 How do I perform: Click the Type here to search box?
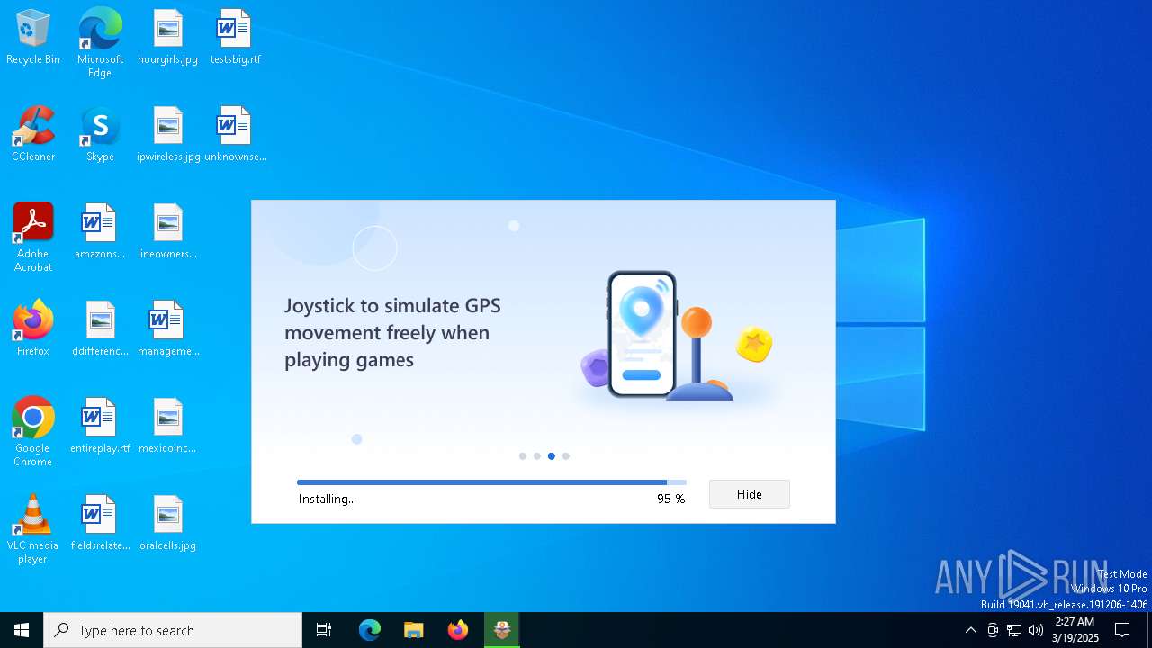point(173,630)
